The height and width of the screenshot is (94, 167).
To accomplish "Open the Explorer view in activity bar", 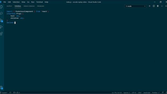I will pyautogui.click(x=1, y=7).
